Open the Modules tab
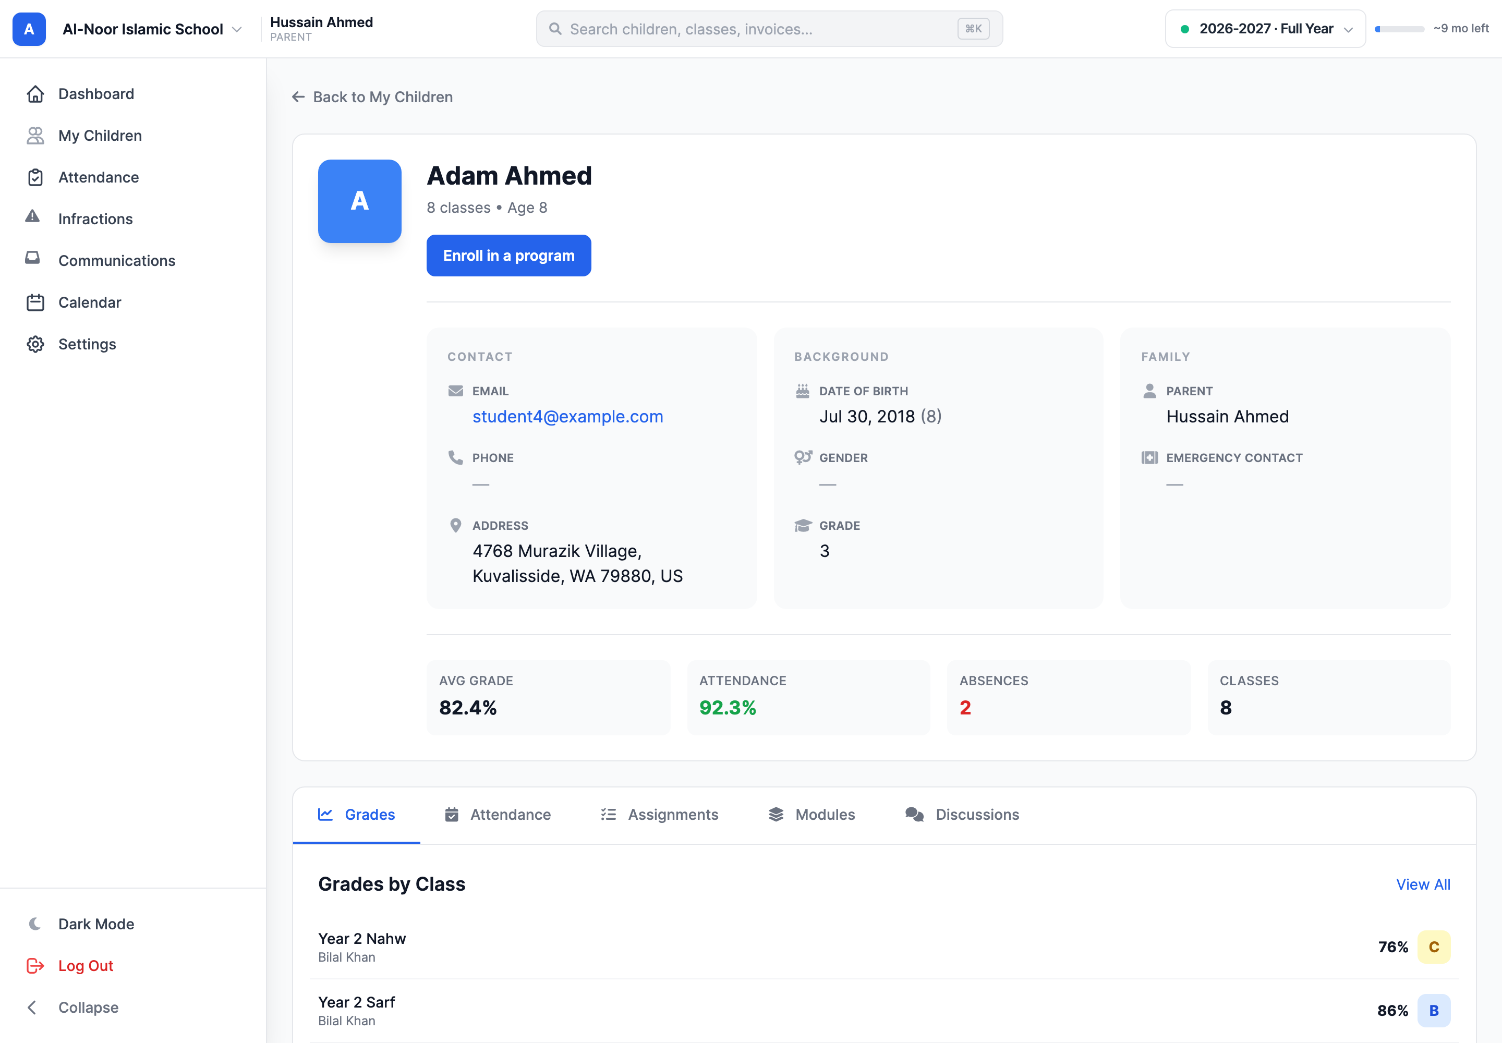The height and width of the screenshot is (1043, 1502). tap(812, 814)
